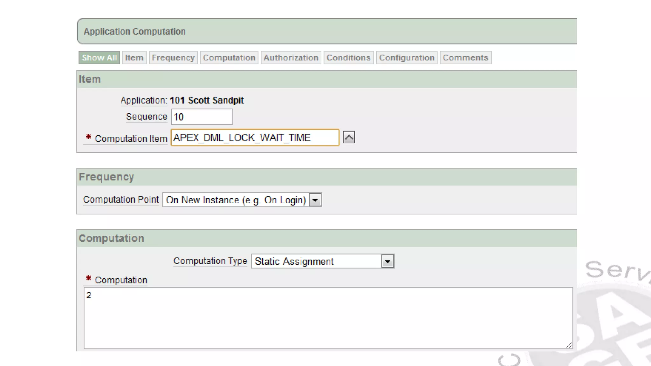Click the Show All tab
This screenshot has width=651, height=366.
pyautogui.click(x=99, y=58)
